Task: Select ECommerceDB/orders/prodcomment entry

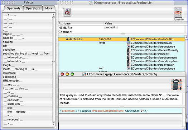Action: pos(154,57)
